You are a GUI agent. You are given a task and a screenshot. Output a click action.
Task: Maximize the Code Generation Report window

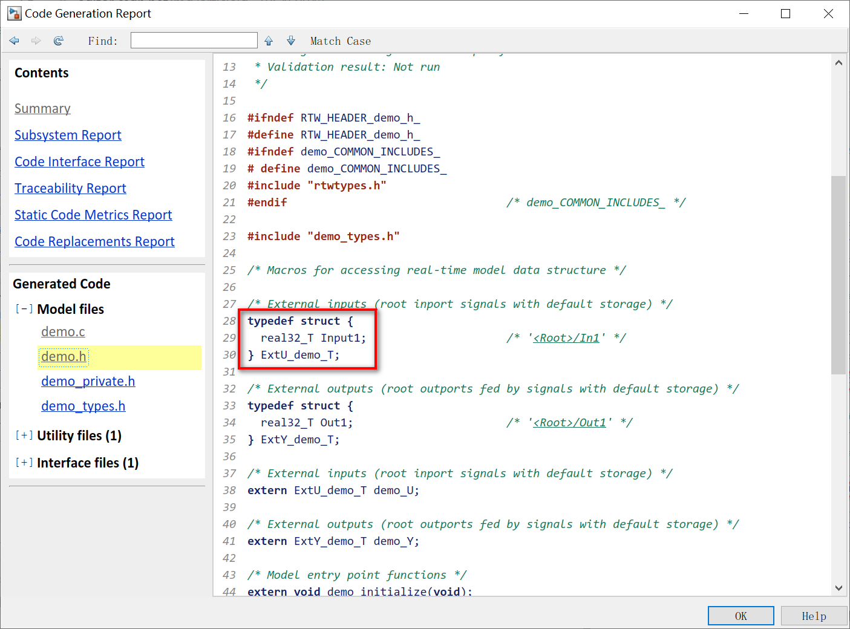tap(786, 13)
